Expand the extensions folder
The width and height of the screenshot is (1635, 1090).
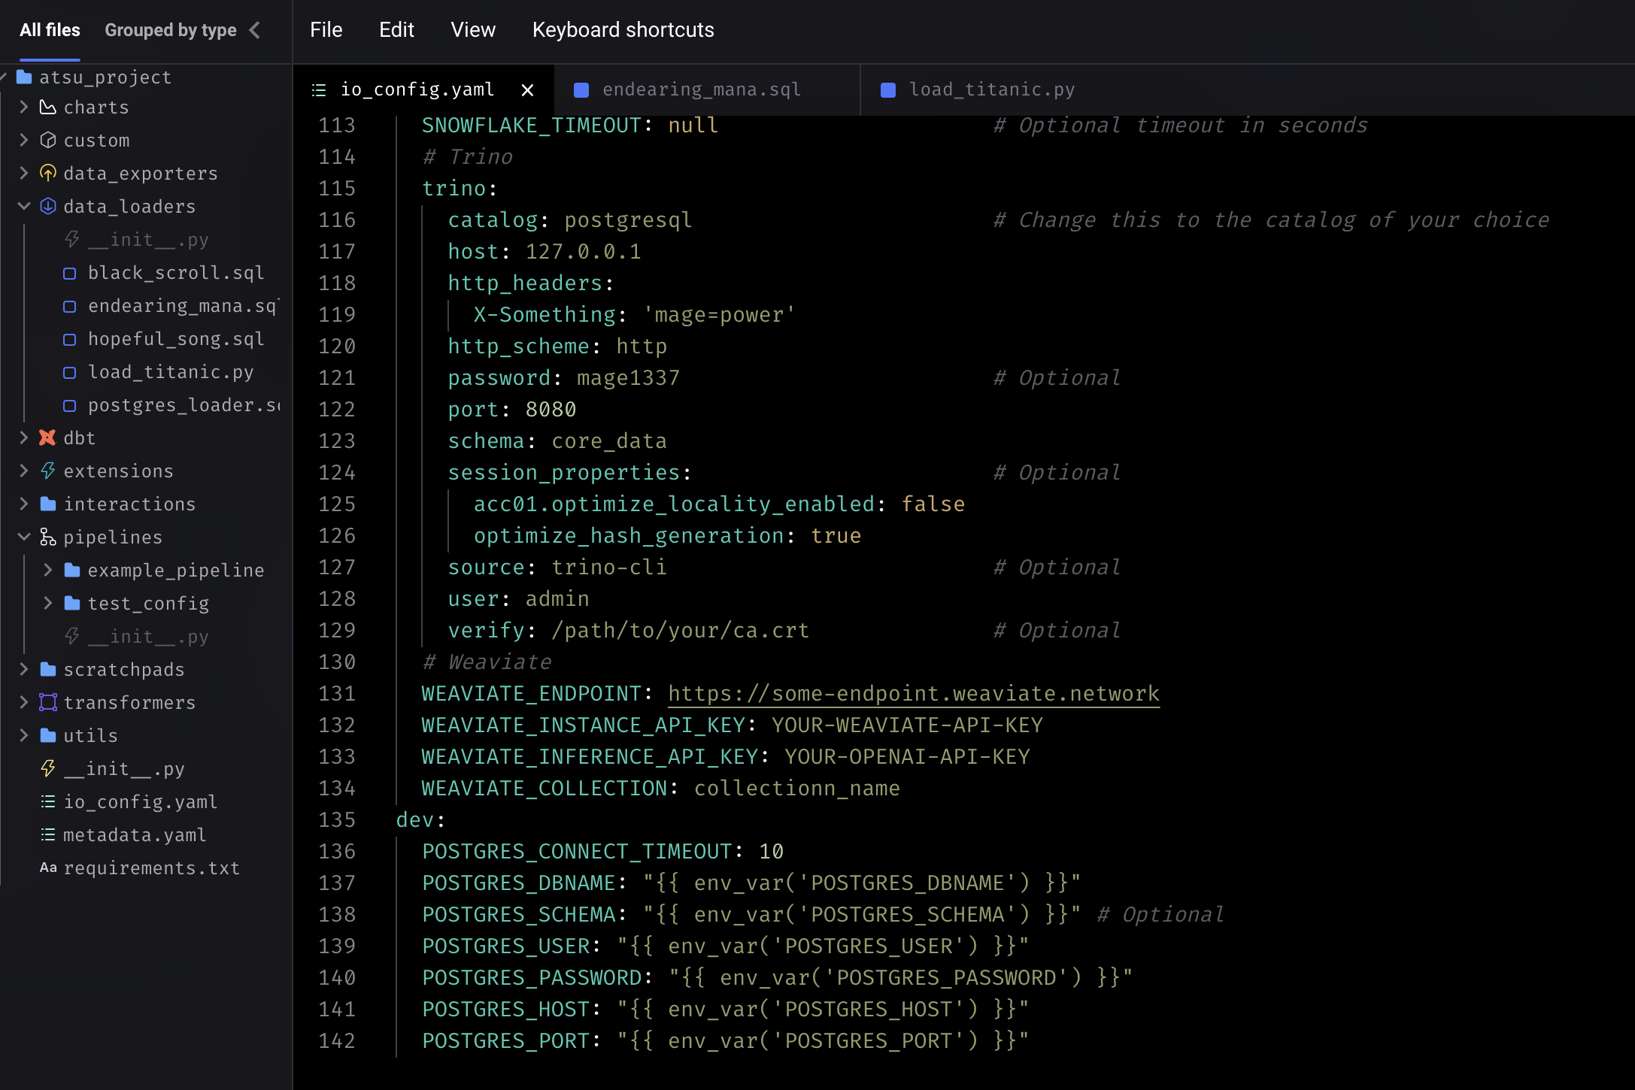coord(24,471)
